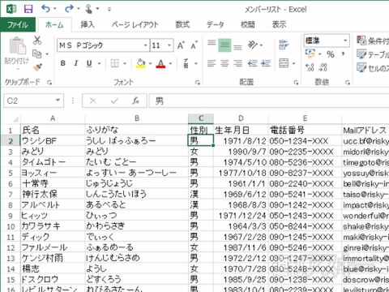Switch to the 数式 tab

(182, 24)
